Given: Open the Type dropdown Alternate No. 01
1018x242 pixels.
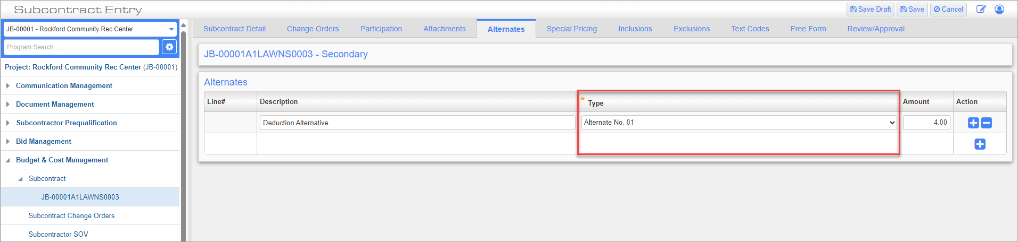Looking at the screenshot, I should [739, 123].
